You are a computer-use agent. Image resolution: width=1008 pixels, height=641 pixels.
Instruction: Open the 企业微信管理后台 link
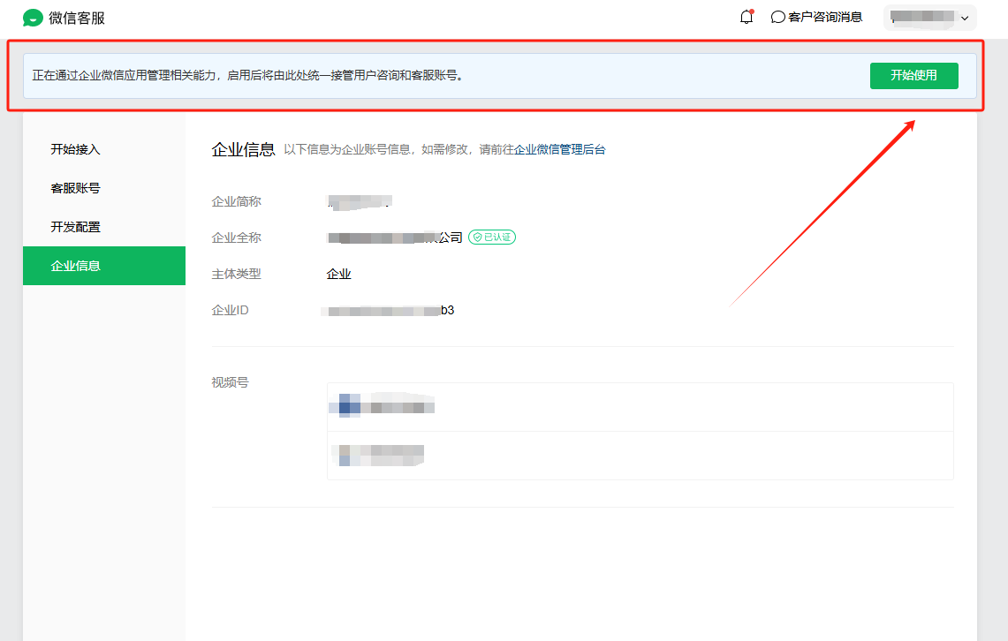pyautogui.click(x=560, y=150)
